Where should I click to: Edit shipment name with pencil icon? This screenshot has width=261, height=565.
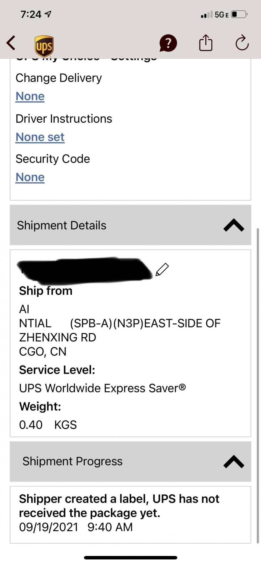click(x=162, y=270)
